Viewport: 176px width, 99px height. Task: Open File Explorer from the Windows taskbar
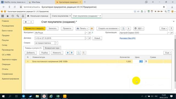[37, 96]
